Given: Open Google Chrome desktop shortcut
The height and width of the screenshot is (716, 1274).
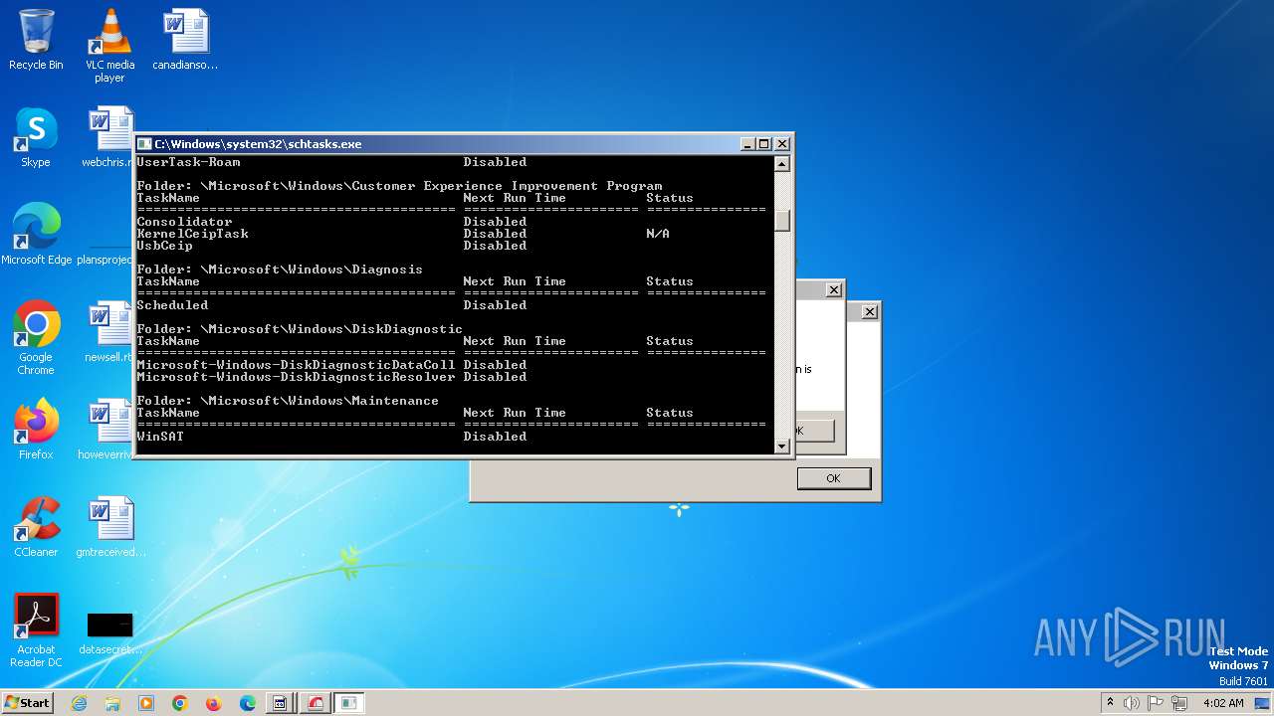Looking at the screenshot, I should tap(36, 338).
